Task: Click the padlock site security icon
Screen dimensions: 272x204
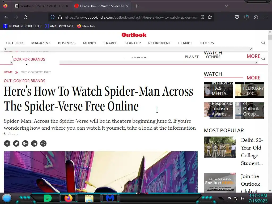Action: [x=60, y=17]
